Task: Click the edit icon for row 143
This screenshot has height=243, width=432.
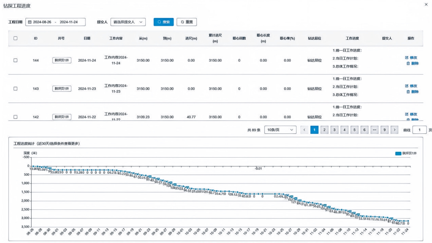Action: coord(407,86)
